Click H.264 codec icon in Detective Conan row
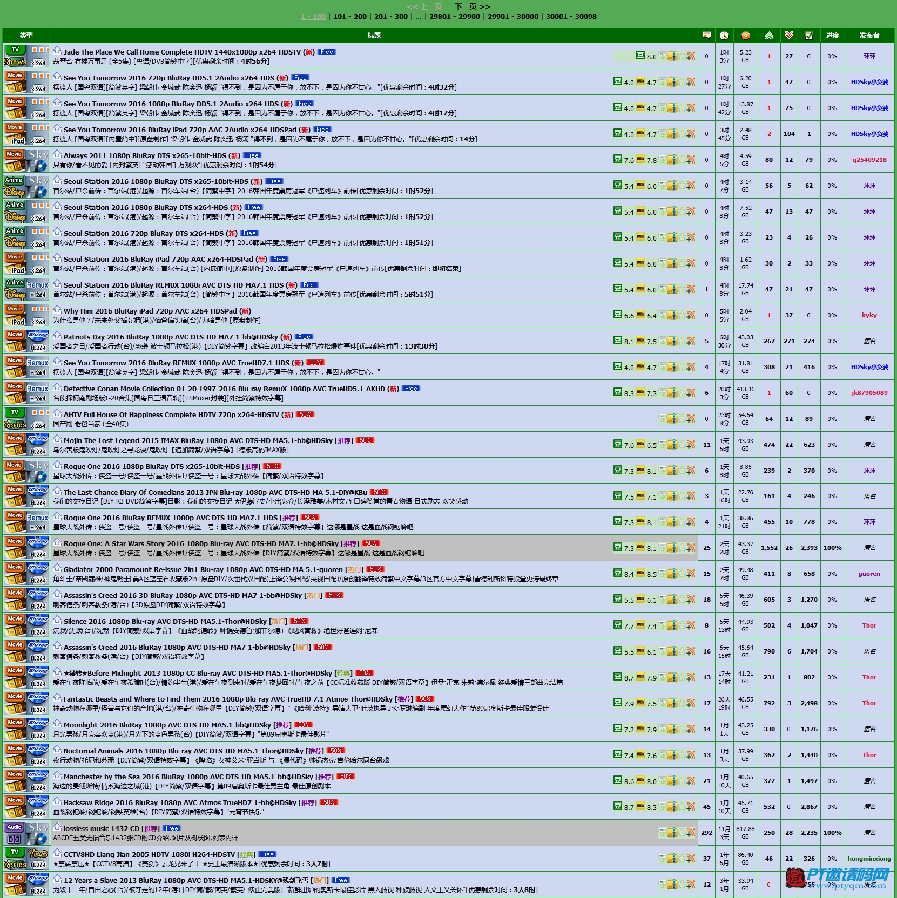897x898 pixels. pos(38,398)
